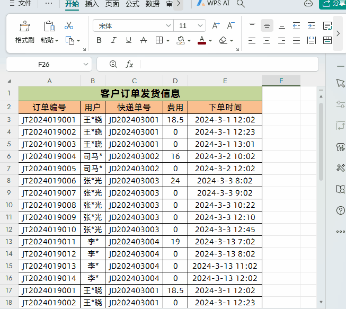The height and width of the screenshot is (309, 346).
Task: Click the WPS AI button
Action: 213,3
